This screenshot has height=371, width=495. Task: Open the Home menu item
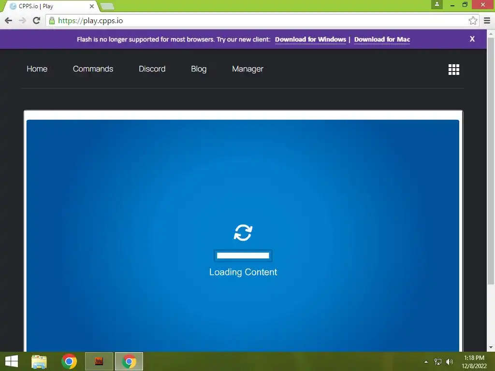(37, 69)
